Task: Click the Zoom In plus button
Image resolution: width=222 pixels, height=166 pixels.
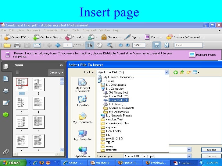Action: (x=127, y=45)
